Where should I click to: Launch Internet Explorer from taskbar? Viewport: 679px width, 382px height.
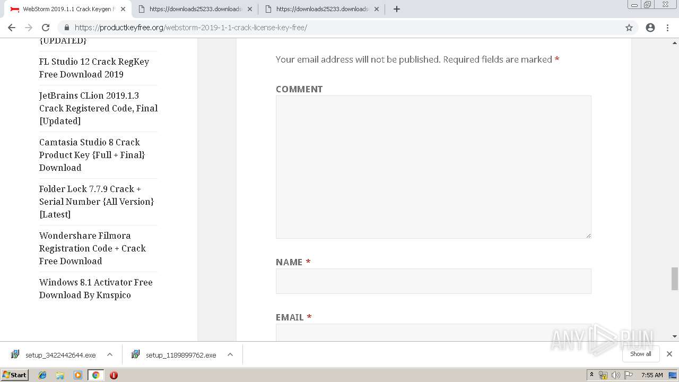[x=42, y=375]
